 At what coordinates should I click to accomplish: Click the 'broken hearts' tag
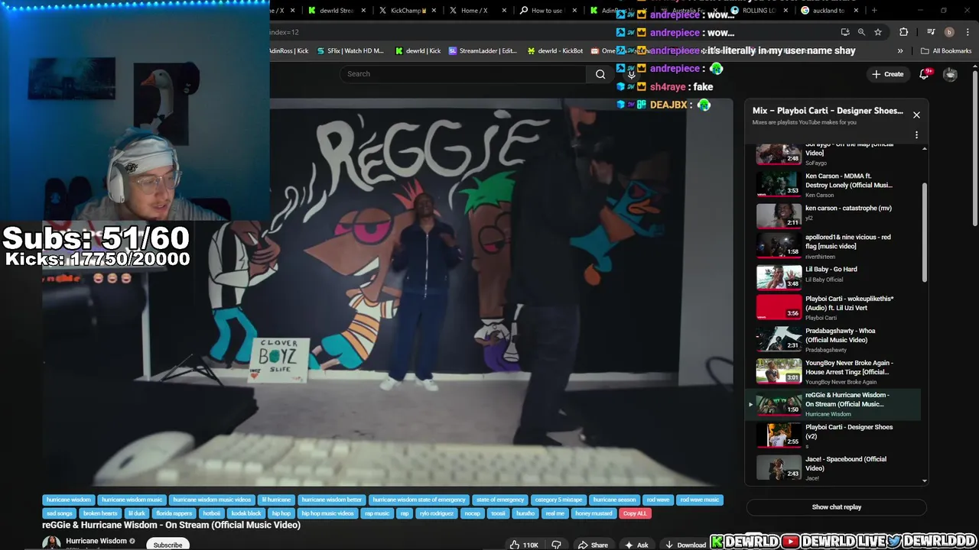click(100, 513)
